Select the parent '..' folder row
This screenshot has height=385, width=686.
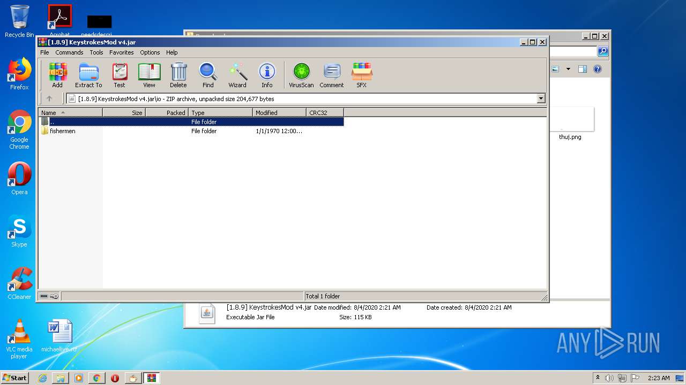[x=191, y=122]
